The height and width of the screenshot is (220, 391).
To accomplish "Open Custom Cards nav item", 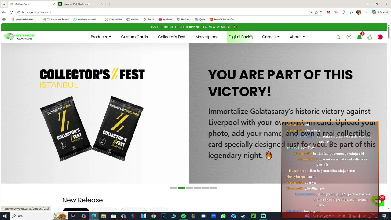I will [134, 37].
